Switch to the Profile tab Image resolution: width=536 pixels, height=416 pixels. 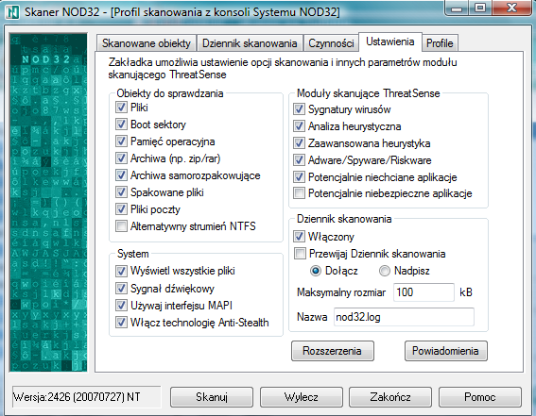click(440, 43)
